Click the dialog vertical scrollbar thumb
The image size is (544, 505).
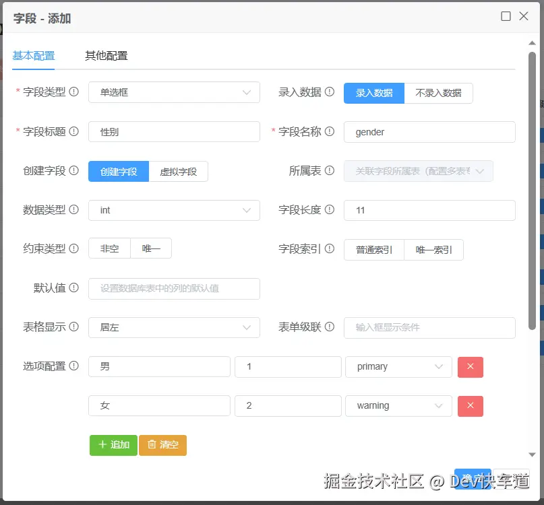533,191
